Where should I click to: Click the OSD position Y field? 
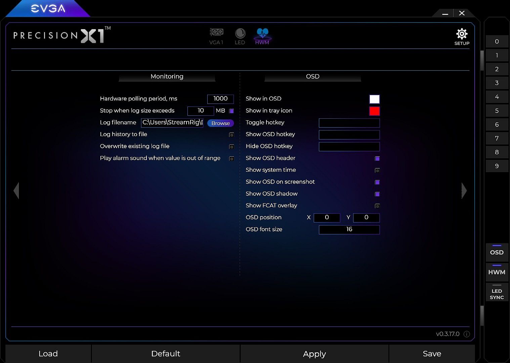[x=367, y=218]
